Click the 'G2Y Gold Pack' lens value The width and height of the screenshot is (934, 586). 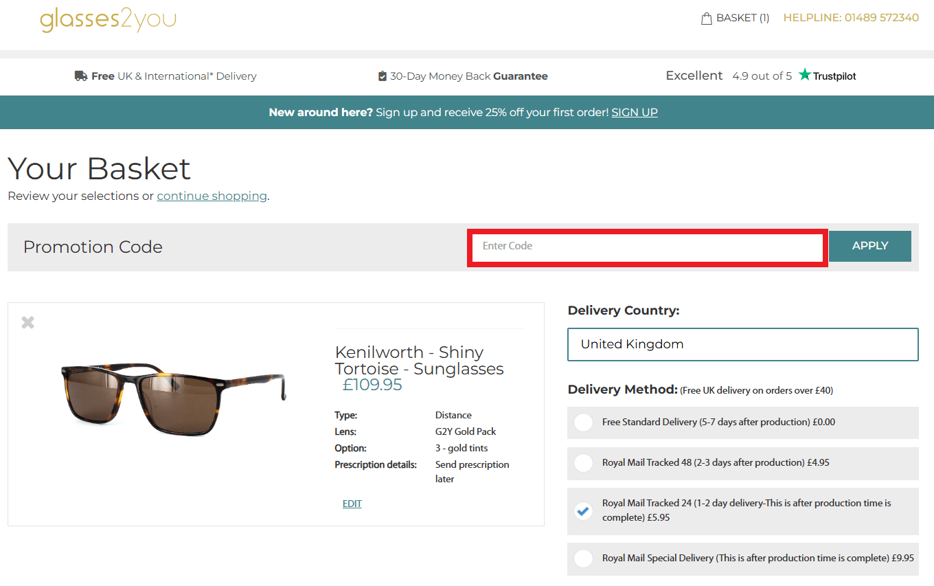466,431
